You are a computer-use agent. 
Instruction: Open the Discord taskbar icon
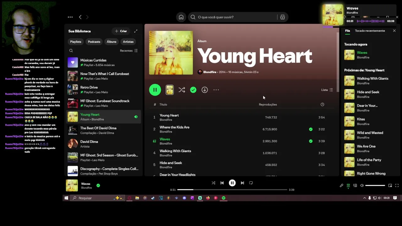(184, 198)
